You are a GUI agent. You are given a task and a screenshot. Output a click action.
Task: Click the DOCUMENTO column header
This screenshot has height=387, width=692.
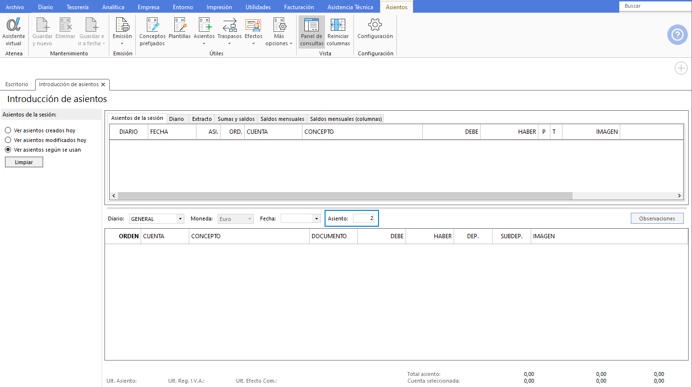tap(333, 236)
